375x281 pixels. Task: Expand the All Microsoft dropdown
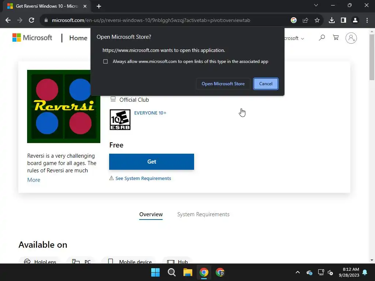click(x=294, y=38)
